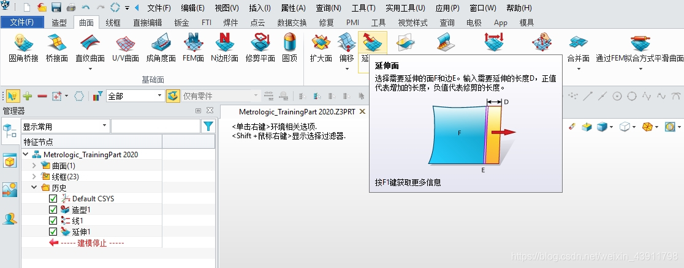Select the 通过FEM拟合方式平滑曲面 tool

(x=640, y=48)
